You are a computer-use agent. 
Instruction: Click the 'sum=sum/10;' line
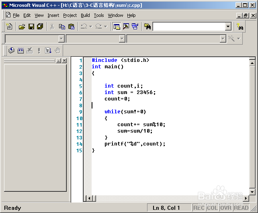pos(135,131)
